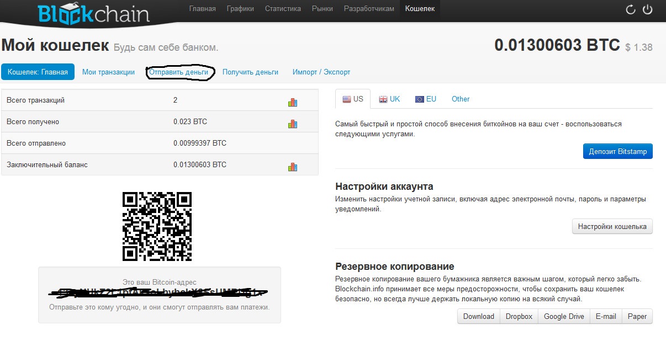Choose the Paper backup button
Viewport: 666px width, 341px height.
pyautogui.click(x=637, y=316)
